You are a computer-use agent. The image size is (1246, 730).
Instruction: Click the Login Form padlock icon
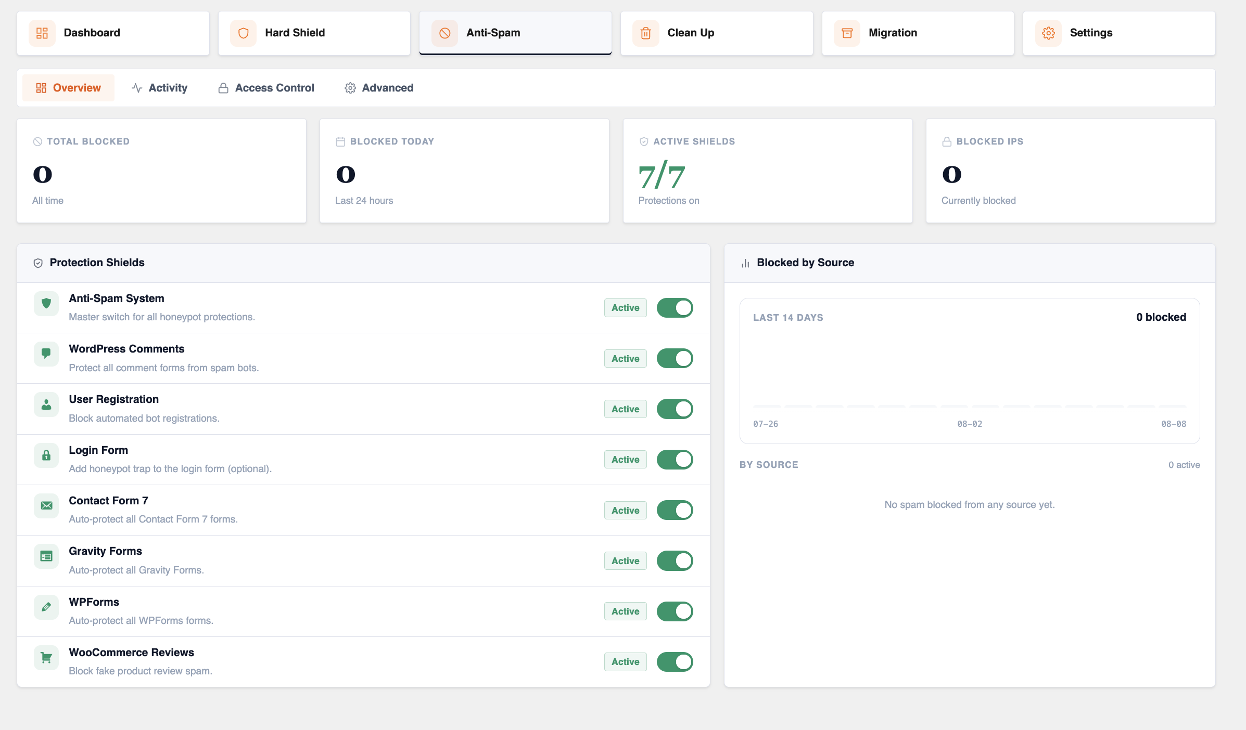pos(46,455)
